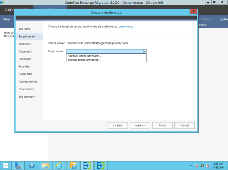Choose 'Manage target connection...' option
The width and height of the screenshot is (228, 170).
(x=84, y=59)
